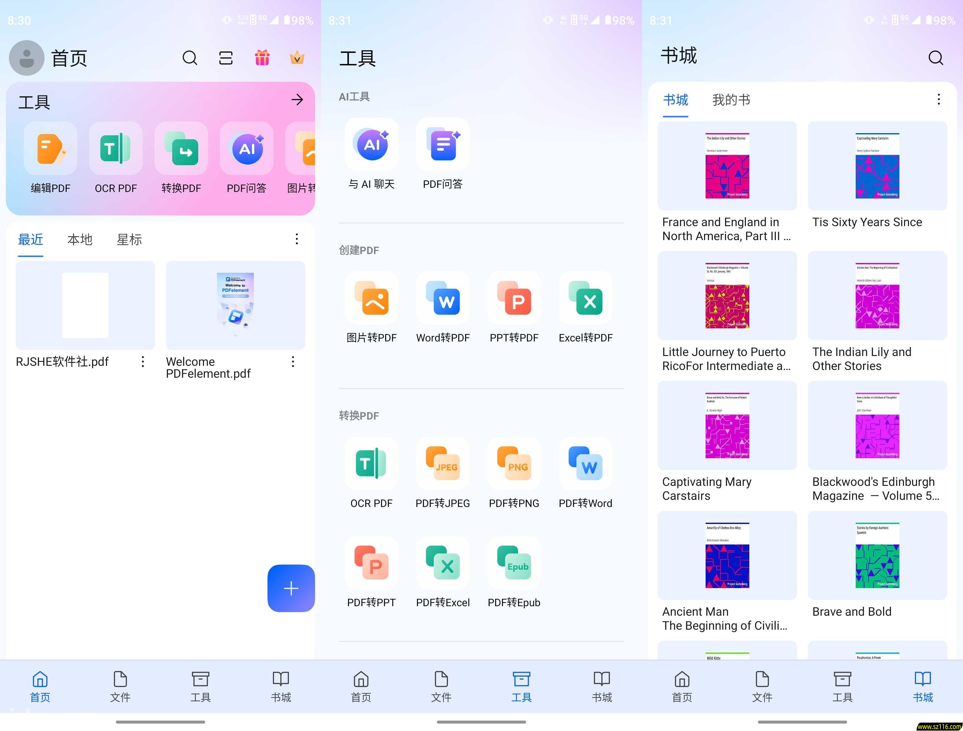Viewport: 963px width, 731px height.
Task: Open options for RJSHE软件社.pdf
Action: coord(142,362)
